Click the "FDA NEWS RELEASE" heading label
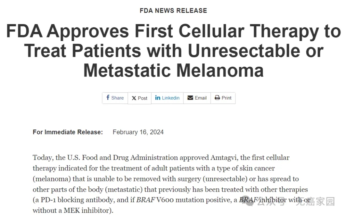Image resolution: width=346 pixels, height=215 pixels. pos(173,11)
